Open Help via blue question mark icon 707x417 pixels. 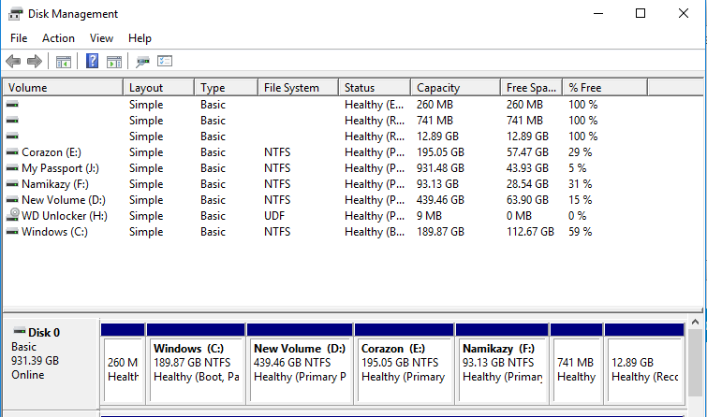(93, 62)
